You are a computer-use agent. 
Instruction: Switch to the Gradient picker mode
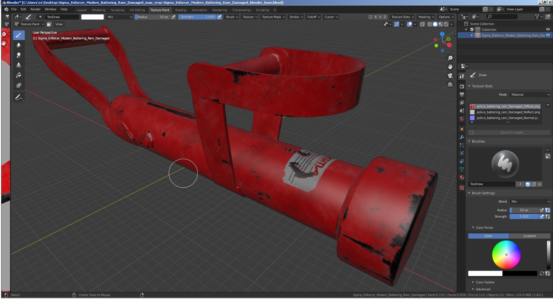point(529,236)
